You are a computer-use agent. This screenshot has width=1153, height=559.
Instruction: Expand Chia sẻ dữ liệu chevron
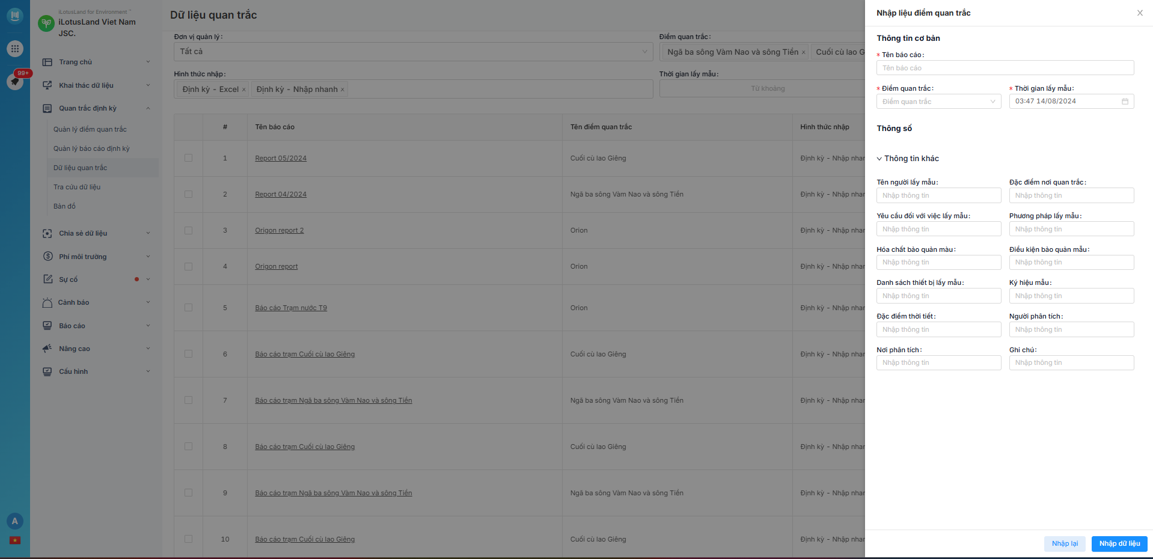coord(148,233)
